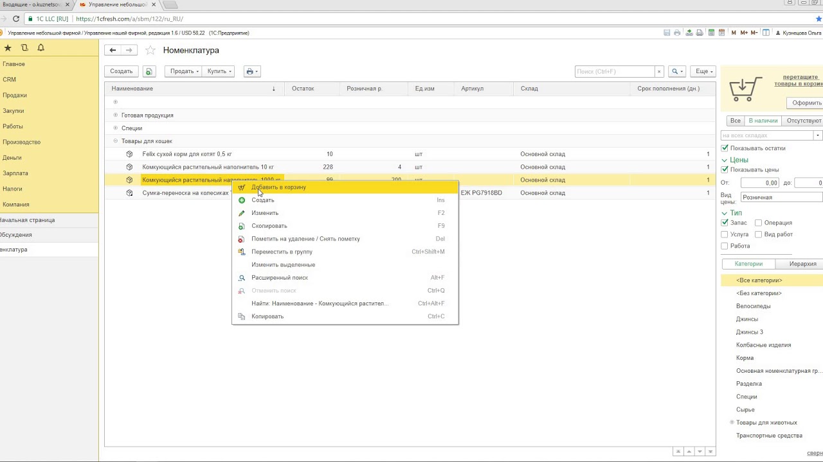Open the calendar icon in top toolbar
This screenshot has width=823, height=462.
tap(721, 33)
